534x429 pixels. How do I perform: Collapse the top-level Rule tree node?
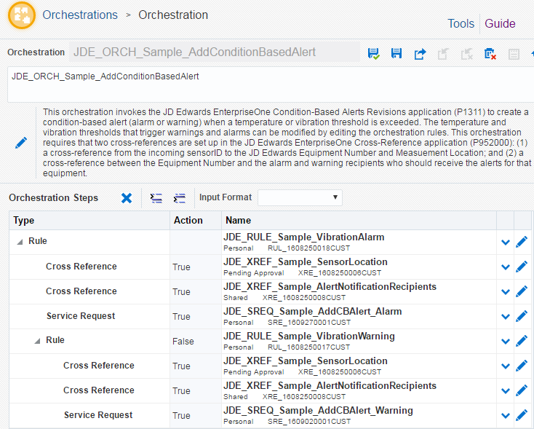click(x=19, y=242)
